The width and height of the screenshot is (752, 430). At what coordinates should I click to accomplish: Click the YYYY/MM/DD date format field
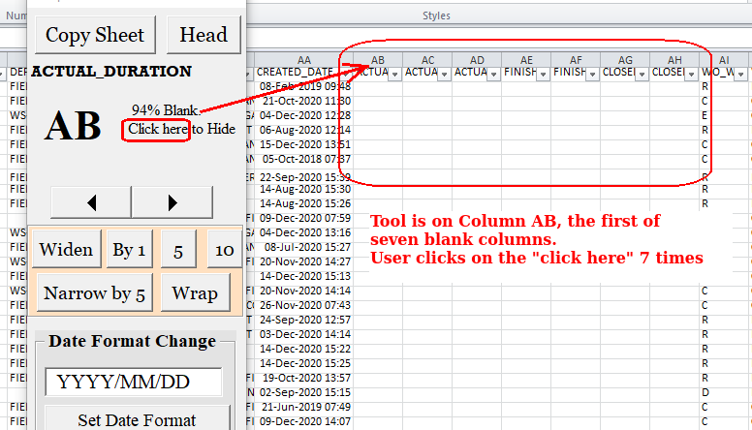pos(134,382)
